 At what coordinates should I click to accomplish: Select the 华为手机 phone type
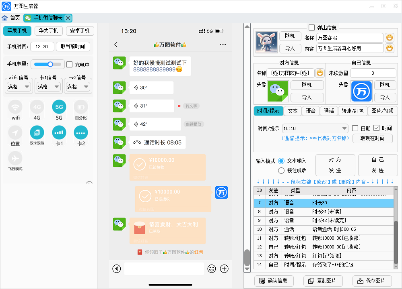pos(48,31)
